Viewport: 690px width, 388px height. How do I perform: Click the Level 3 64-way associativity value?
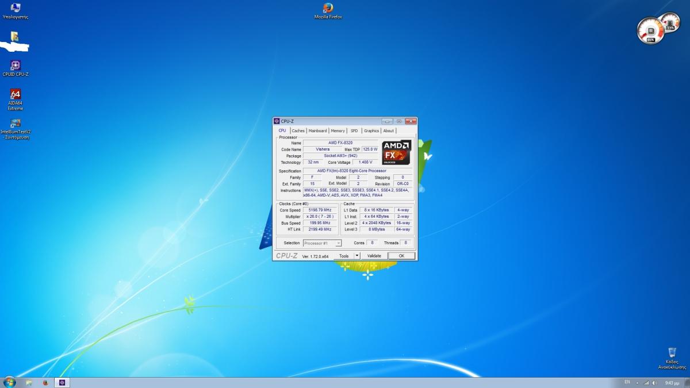tap(403, 229)
